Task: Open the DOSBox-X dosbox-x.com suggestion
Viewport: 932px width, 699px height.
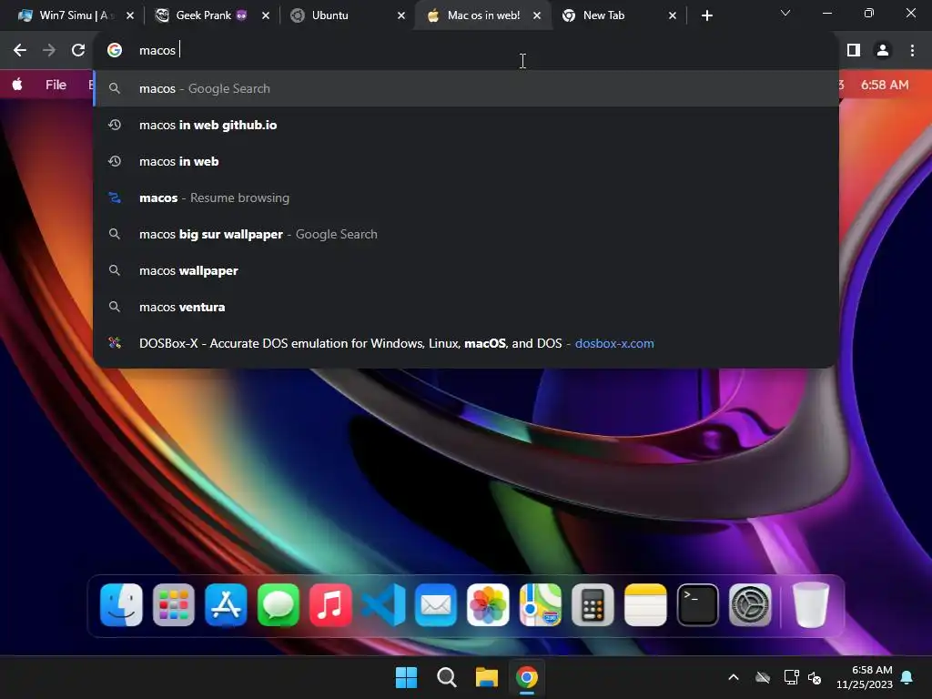Action: [466, 343]
